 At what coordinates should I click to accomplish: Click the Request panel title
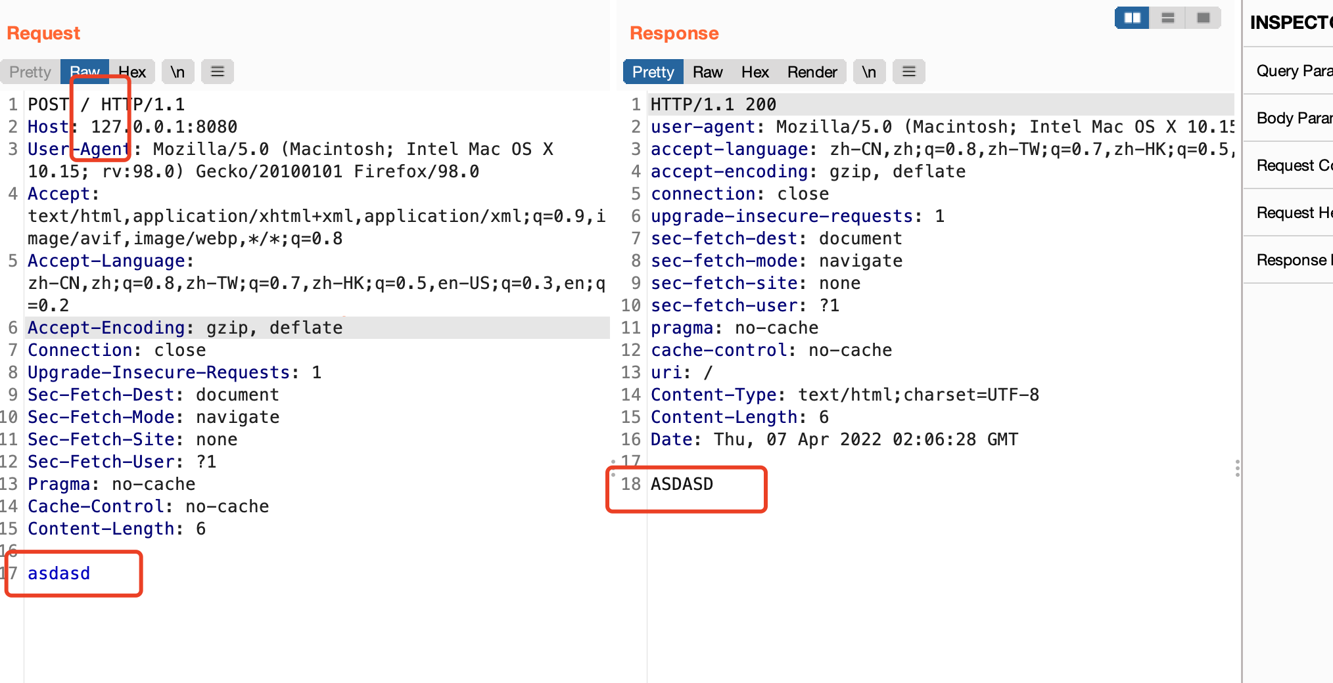click(43, 33)
